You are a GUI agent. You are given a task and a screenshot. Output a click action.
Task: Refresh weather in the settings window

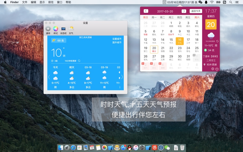click(79, 61)
